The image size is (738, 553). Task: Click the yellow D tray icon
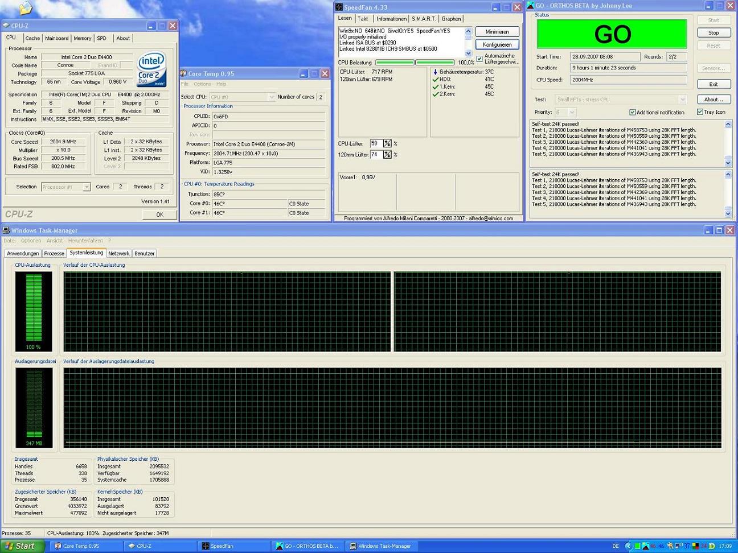tap(712, 546)
